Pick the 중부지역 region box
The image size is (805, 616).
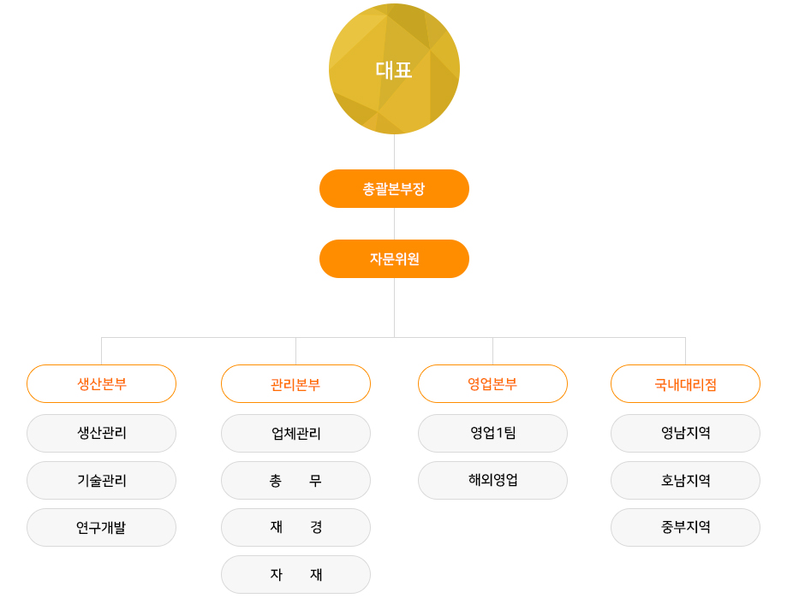[685, 528]
